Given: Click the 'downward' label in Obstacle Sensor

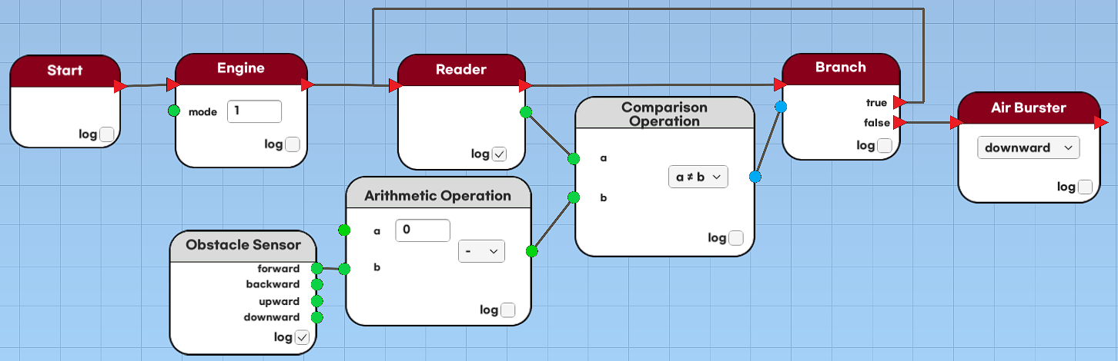Looking at the screenshot, I should click(x=272, y=317).
